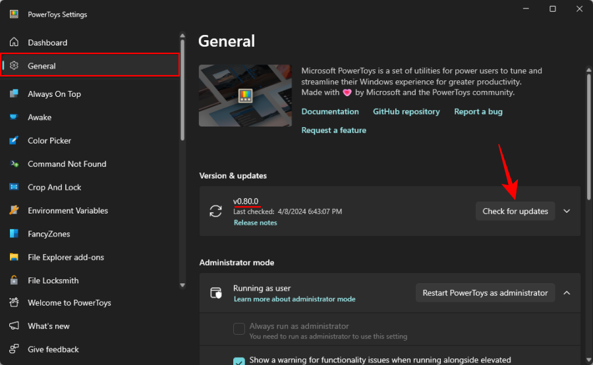Click the PowerToys preview thumbnail image
The width and height of the screenshot is (593, 365).
pos(245,96)
